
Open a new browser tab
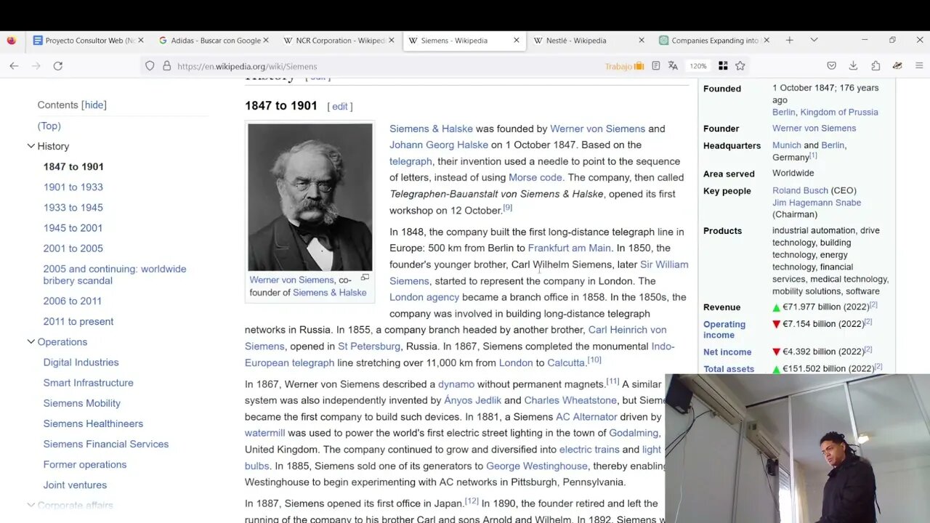790,41
